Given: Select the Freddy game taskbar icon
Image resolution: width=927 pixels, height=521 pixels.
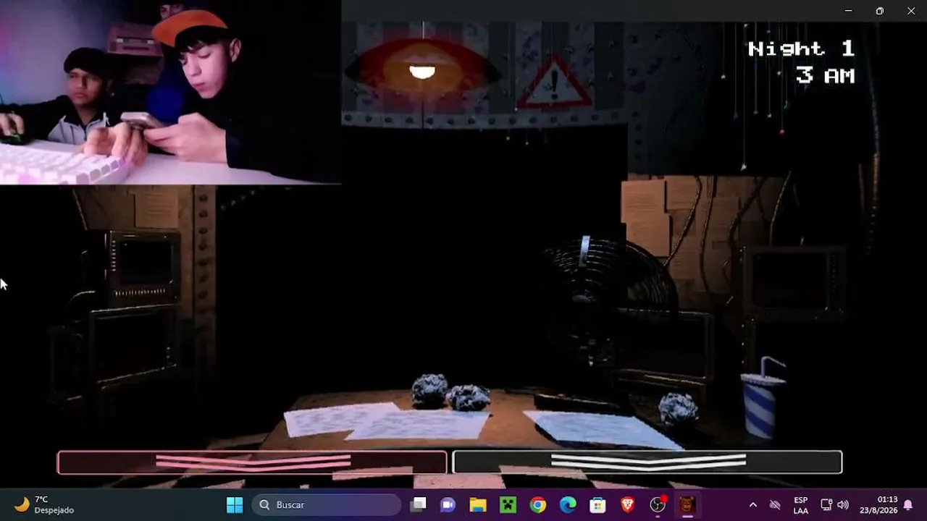Looking at the screenshot, I should (687, 504).
